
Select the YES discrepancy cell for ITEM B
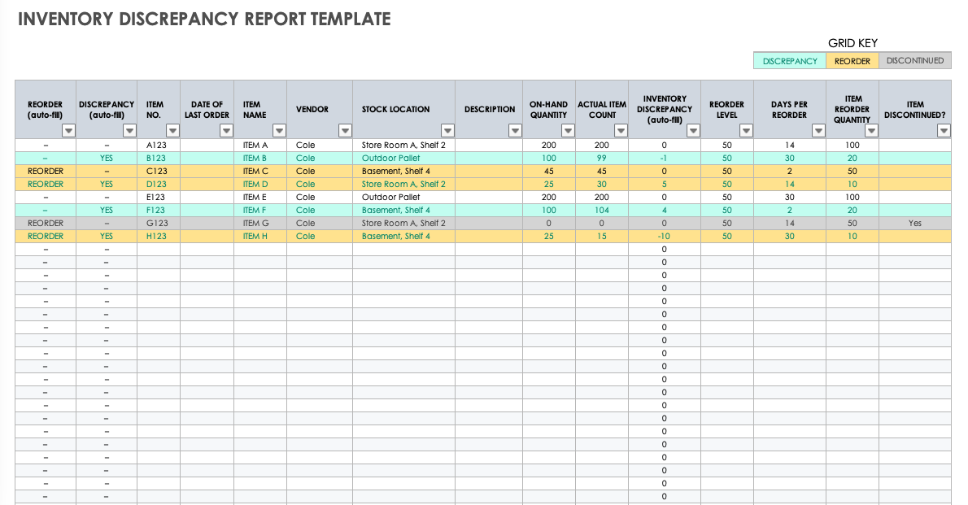tap(106, 158)
